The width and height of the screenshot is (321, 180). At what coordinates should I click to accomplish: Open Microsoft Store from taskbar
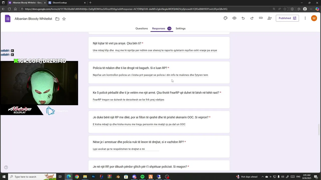126,177
